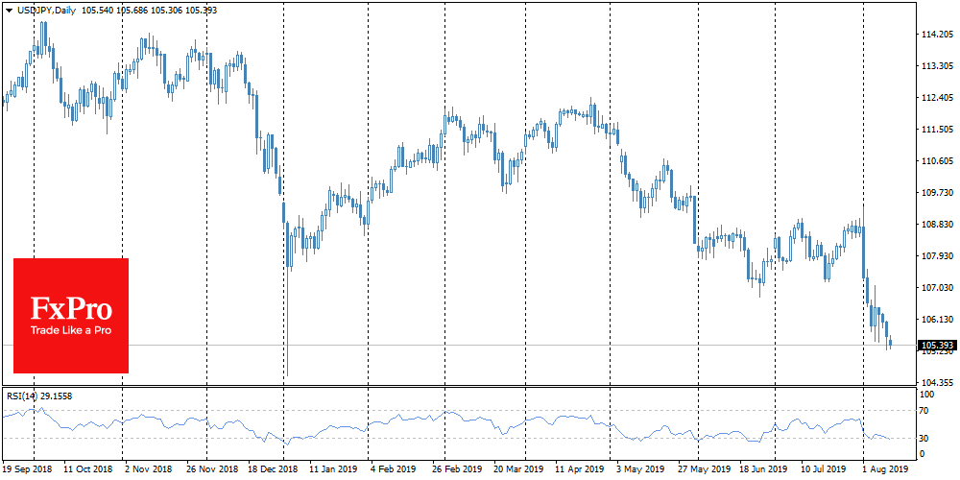
Task: Click the 'Trade Like a Pro' tagline
Action: (71, 332)
